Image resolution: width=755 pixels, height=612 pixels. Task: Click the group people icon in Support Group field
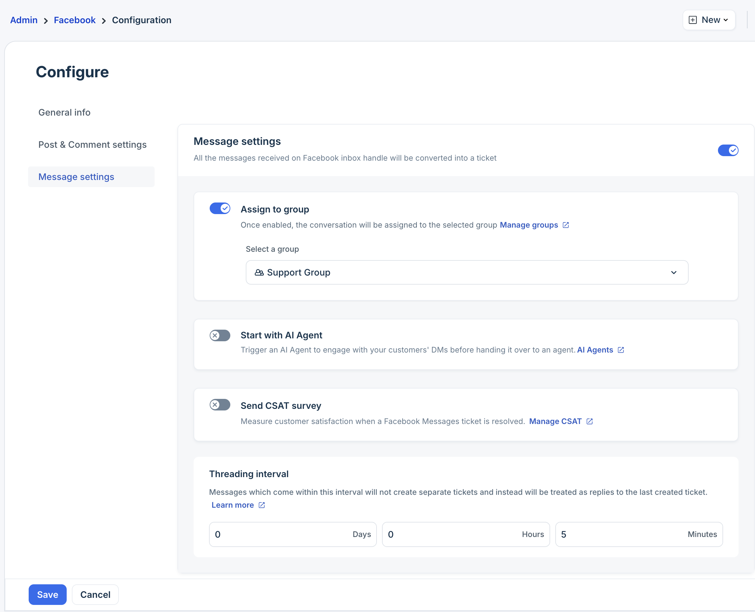[259, 272]
